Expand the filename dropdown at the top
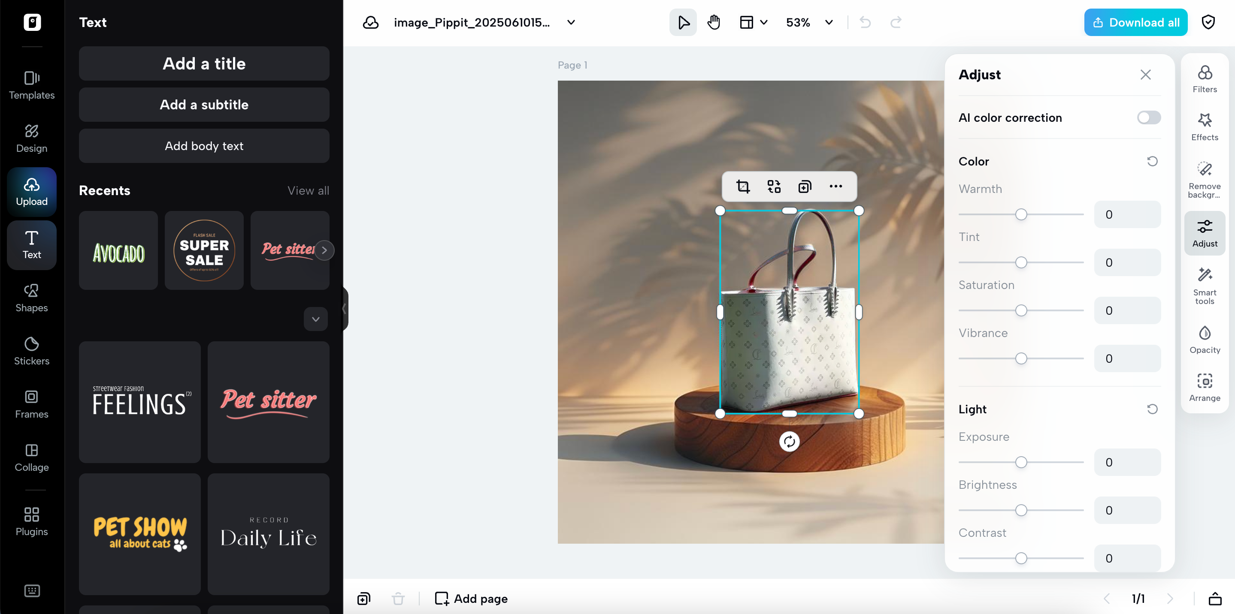Screen dimensions: 1235x614 point(571,22)
